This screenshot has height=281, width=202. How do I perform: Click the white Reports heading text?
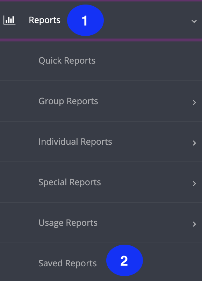(45, 20)
